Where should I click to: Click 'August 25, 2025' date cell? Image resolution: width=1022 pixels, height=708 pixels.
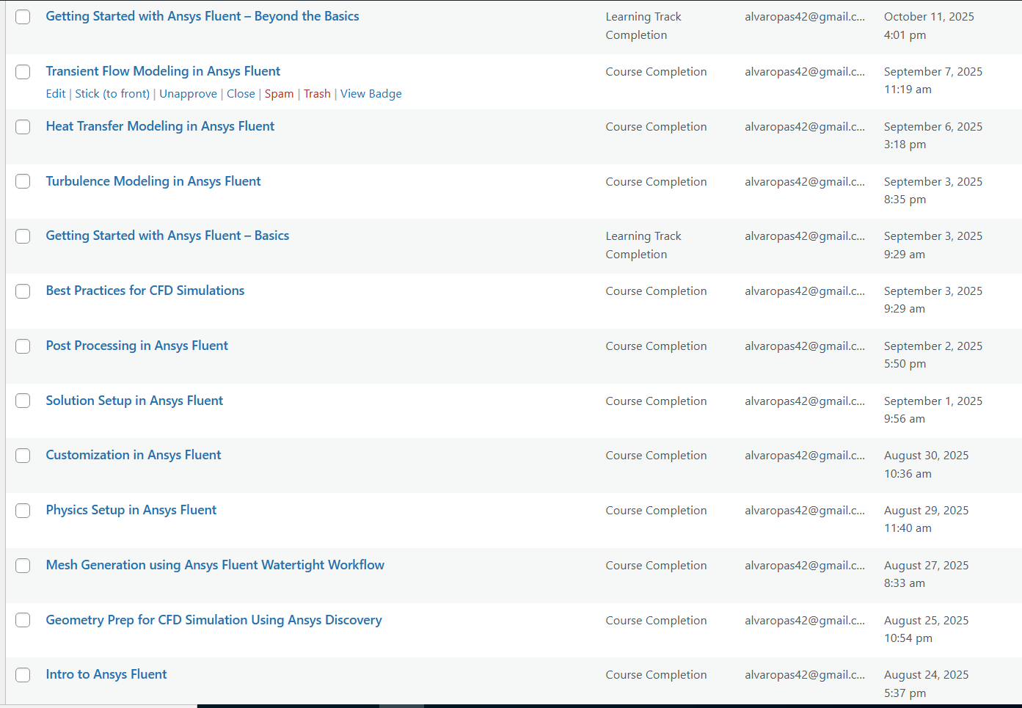(927, 629)
